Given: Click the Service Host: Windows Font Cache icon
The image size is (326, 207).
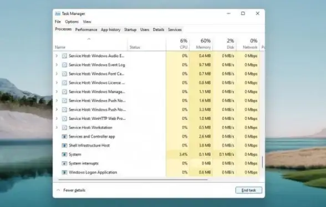Looking at the screenshot, I should 64,74.
